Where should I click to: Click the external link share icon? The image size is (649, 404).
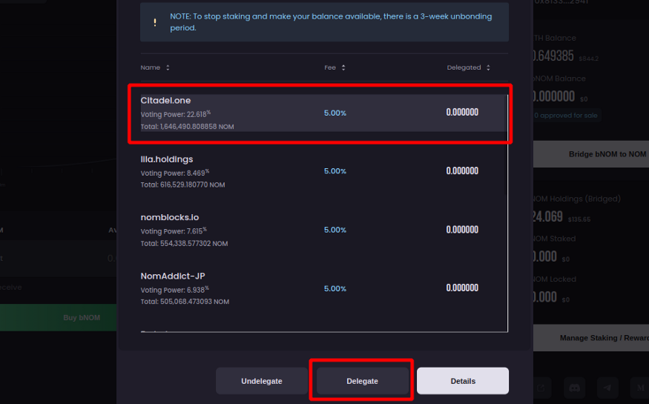pos(542,387)
